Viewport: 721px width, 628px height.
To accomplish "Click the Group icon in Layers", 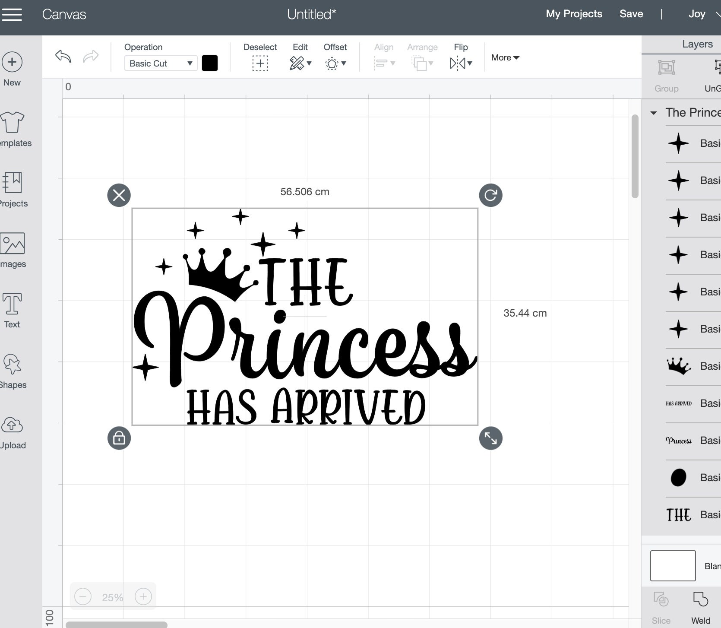I will click(667, 67).
